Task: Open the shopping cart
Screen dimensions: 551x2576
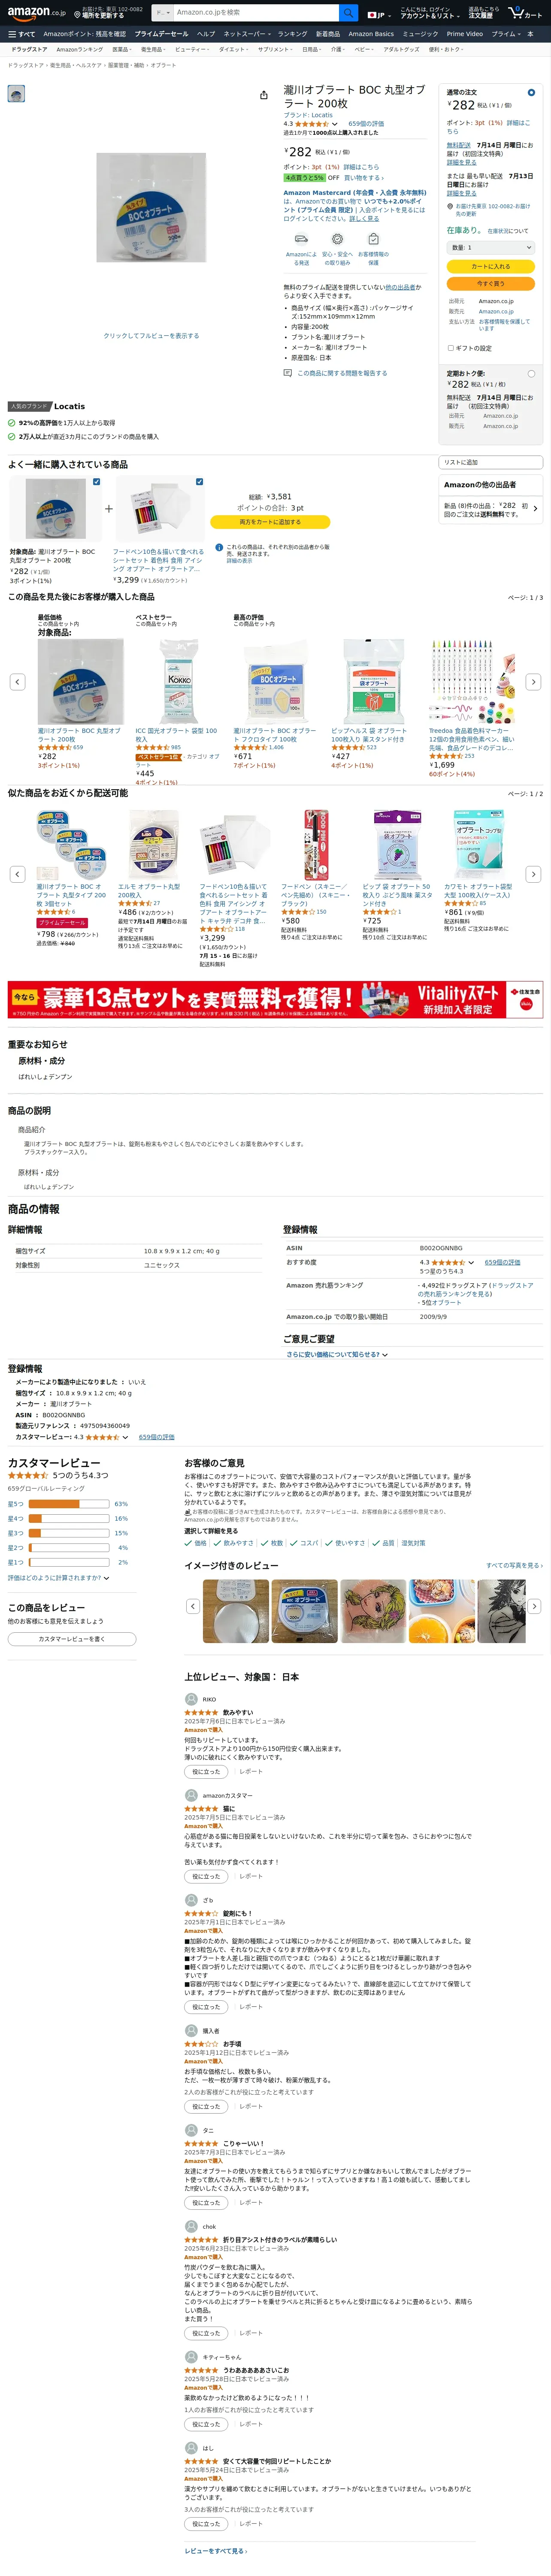Action: 524,13
